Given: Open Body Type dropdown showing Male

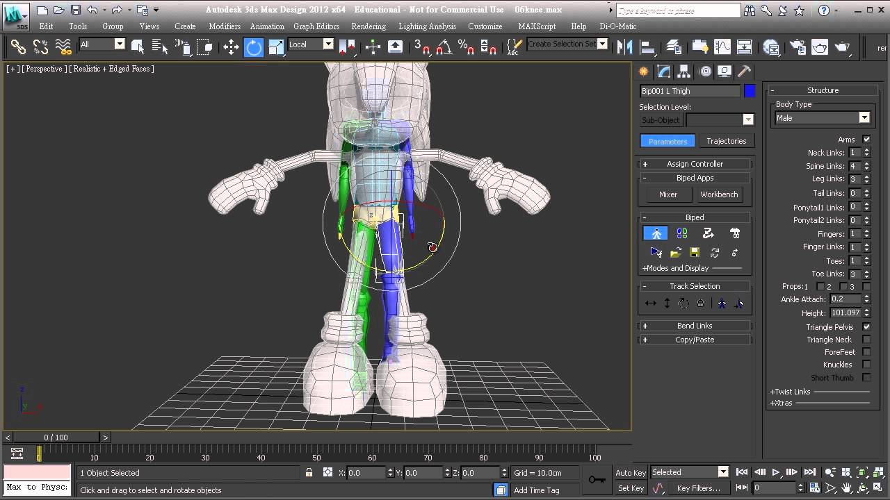Looking at the screenshot, I should tap(823, 118).
